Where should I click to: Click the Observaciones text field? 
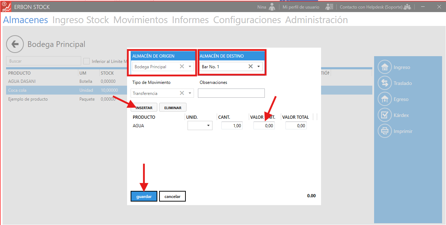[x=231, y=93]
